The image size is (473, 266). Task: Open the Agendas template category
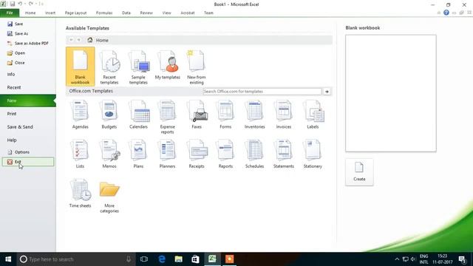[x=81, y=115]
